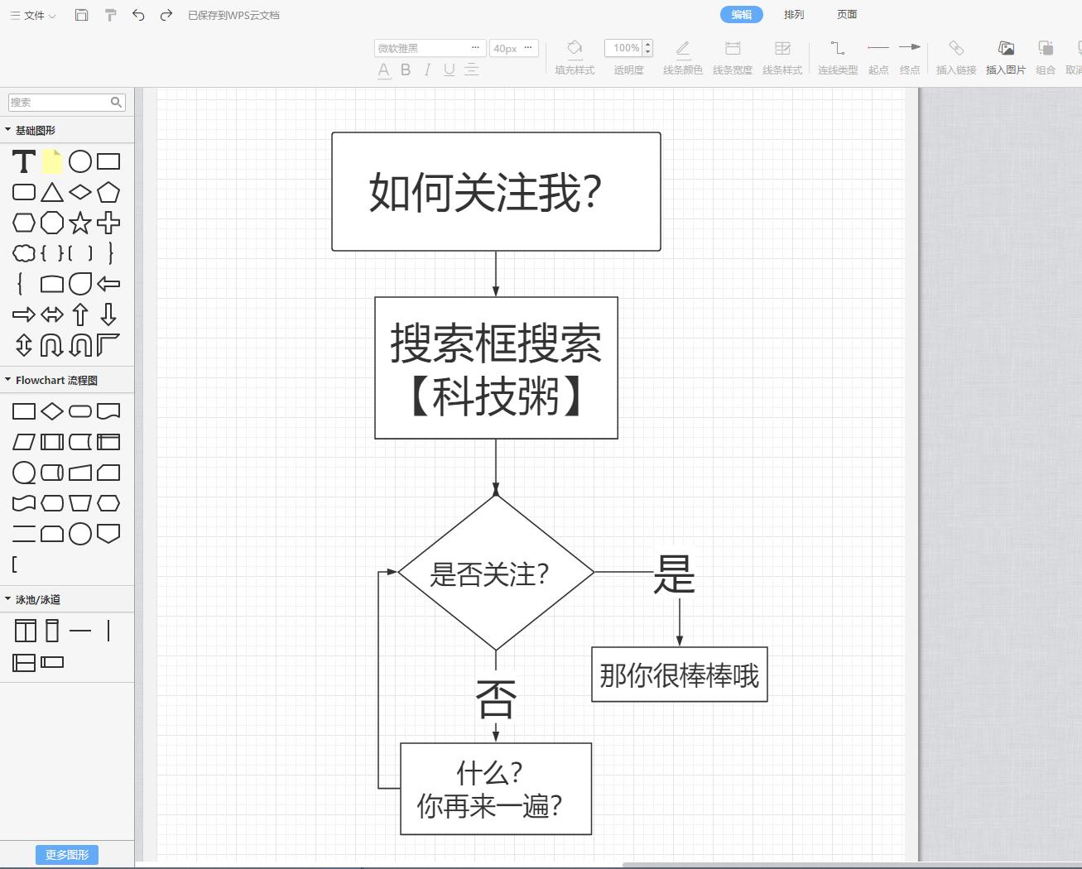Viewport: 1082px width, 869px height.
Task: Toggle bold formatting
Action: point(405,71)
